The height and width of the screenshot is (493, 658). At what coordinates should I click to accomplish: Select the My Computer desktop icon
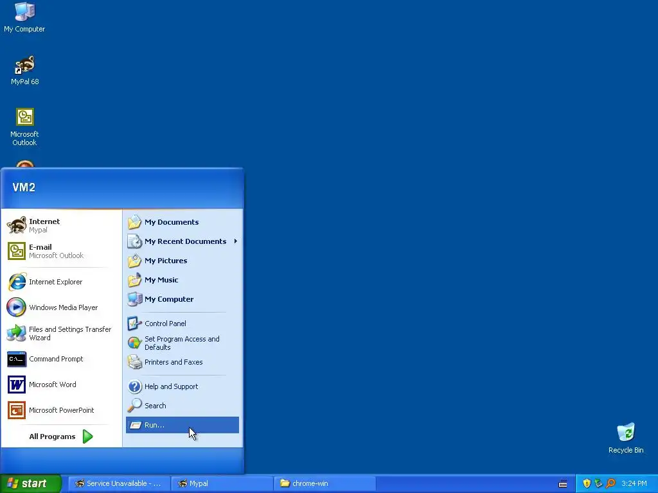(24, 17)
